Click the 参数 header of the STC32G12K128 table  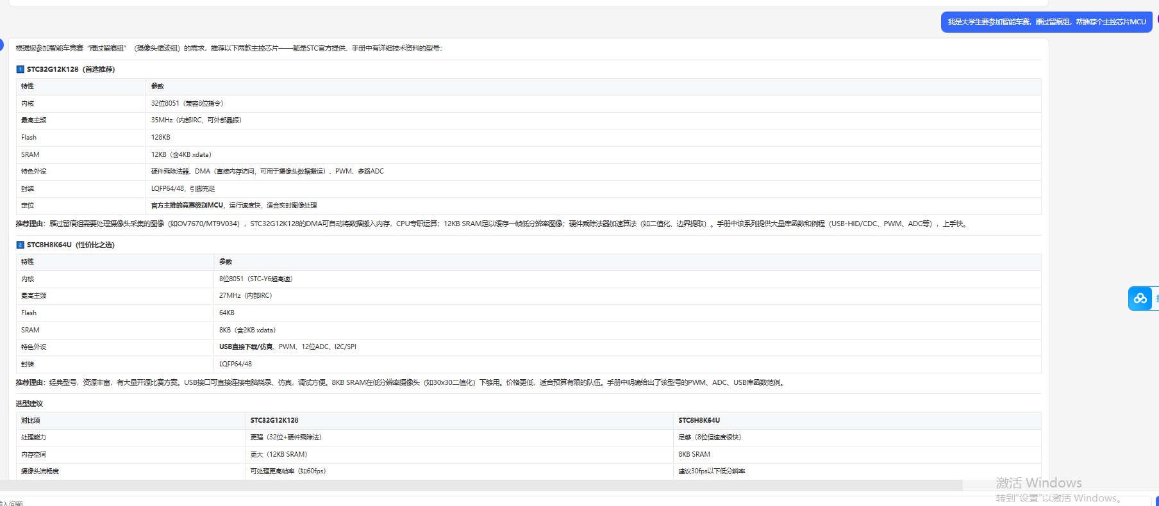158,86
